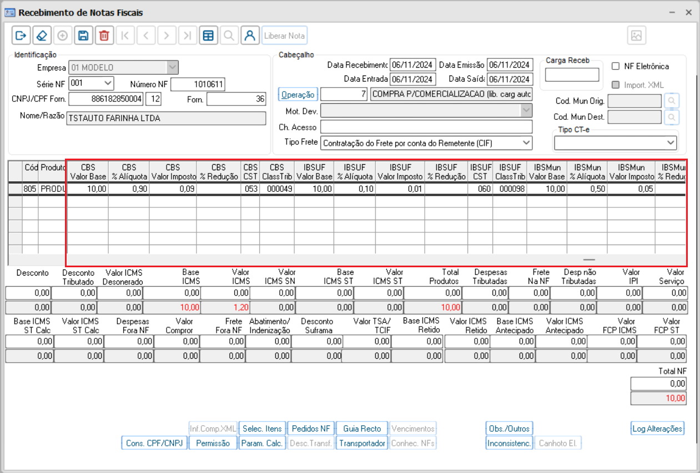The image size is (700, 473).
Task: Click the grid horizontal scrollbar thumb
Action: 589,260
